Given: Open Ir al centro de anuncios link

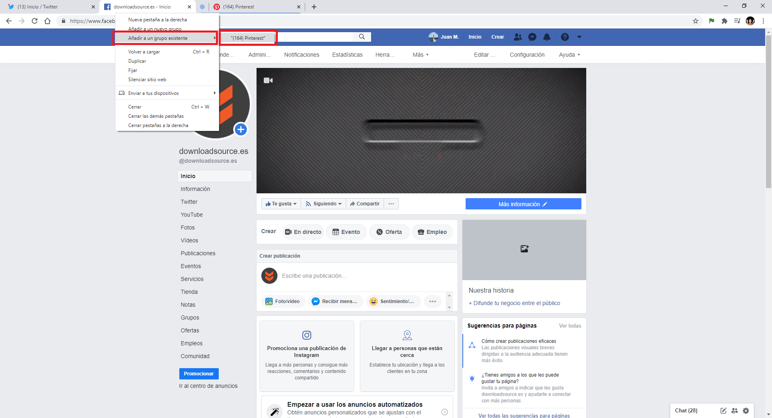Looking at the screenshot, I should tap(208, 386).
